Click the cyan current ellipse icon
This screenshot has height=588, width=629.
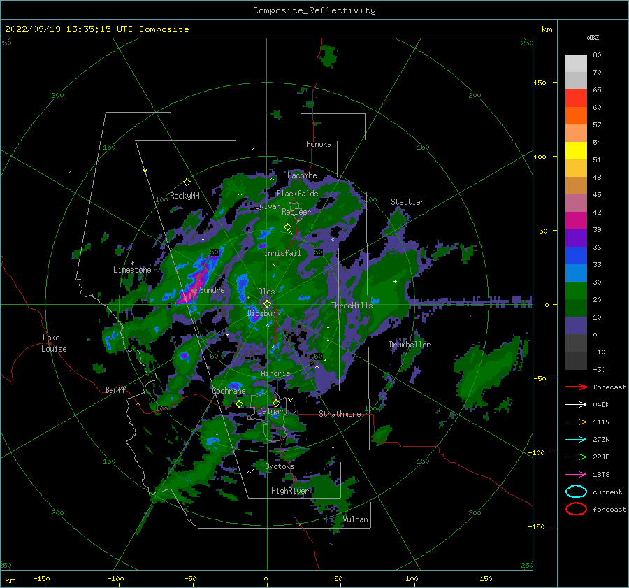click(x=576, y=492)
